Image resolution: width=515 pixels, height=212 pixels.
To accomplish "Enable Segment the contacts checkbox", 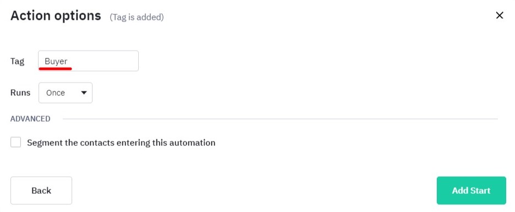I will 15,143.
